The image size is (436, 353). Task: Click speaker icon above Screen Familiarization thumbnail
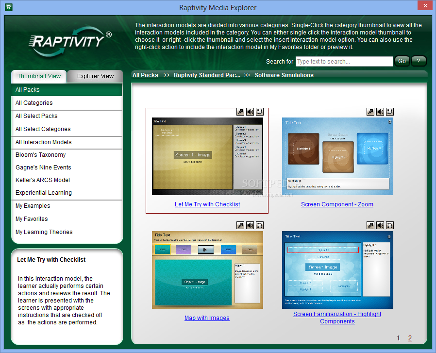380,225
